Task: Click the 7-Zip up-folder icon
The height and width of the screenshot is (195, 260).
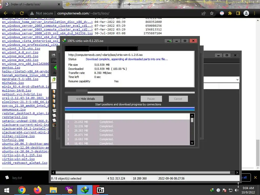Action: (x=54, y=79)
